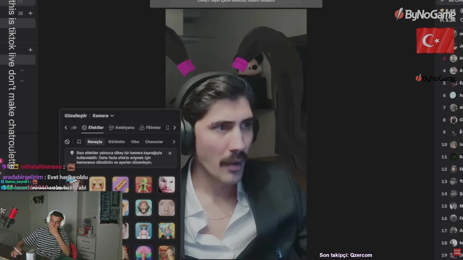This screenshot has width=463, height=260.
Task: Click the 'Son takipçi: Qzercom' text
Action: (x=346, y=255)
